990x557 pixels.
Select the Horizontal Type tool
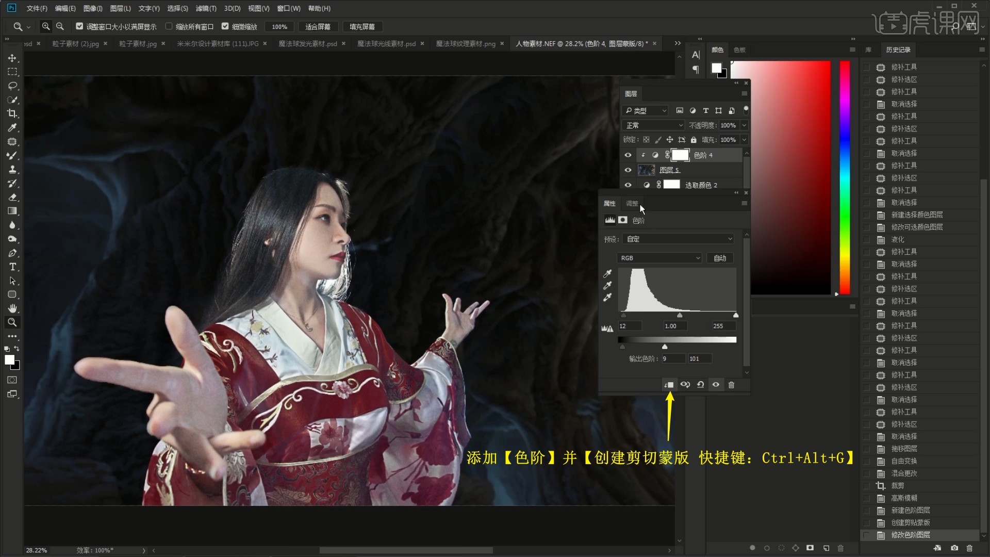click(x=12, y=267)
